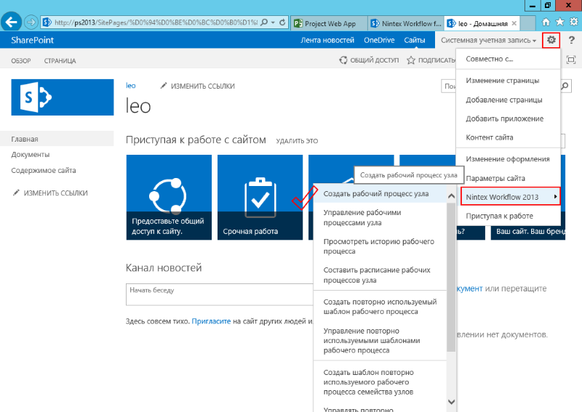Viewport: 582px width, 412px height.
Task: Choose Контент сайта menu item
Action: pyautogui.click(x=508, y=137)
